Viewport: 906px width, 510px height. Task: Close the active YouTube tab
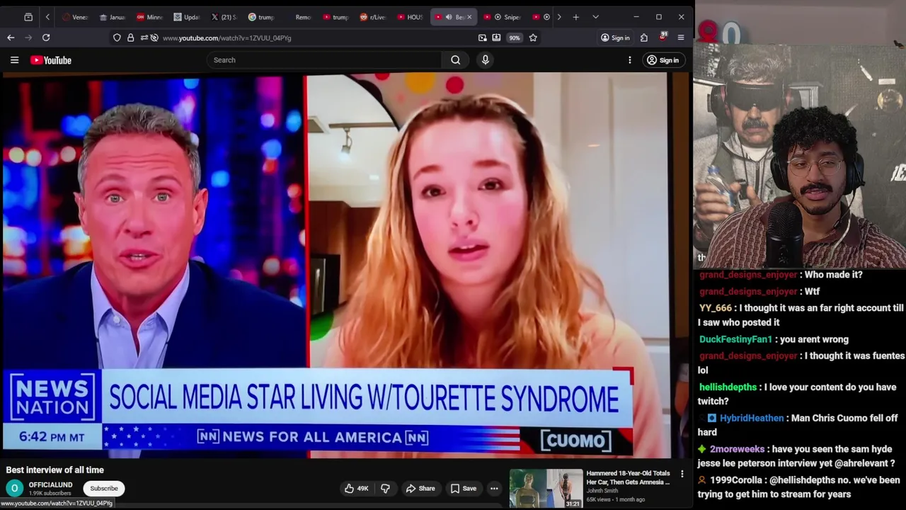469,17
